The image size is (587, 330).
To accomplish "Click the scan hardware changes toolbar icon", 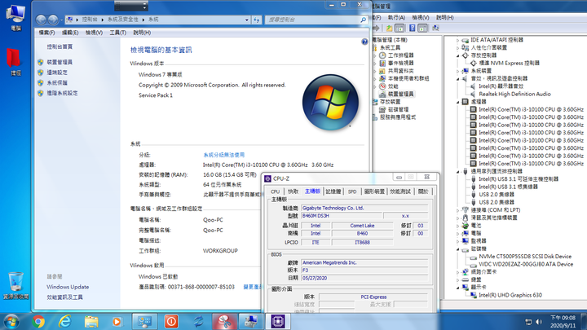I will [x=435, y=28].
